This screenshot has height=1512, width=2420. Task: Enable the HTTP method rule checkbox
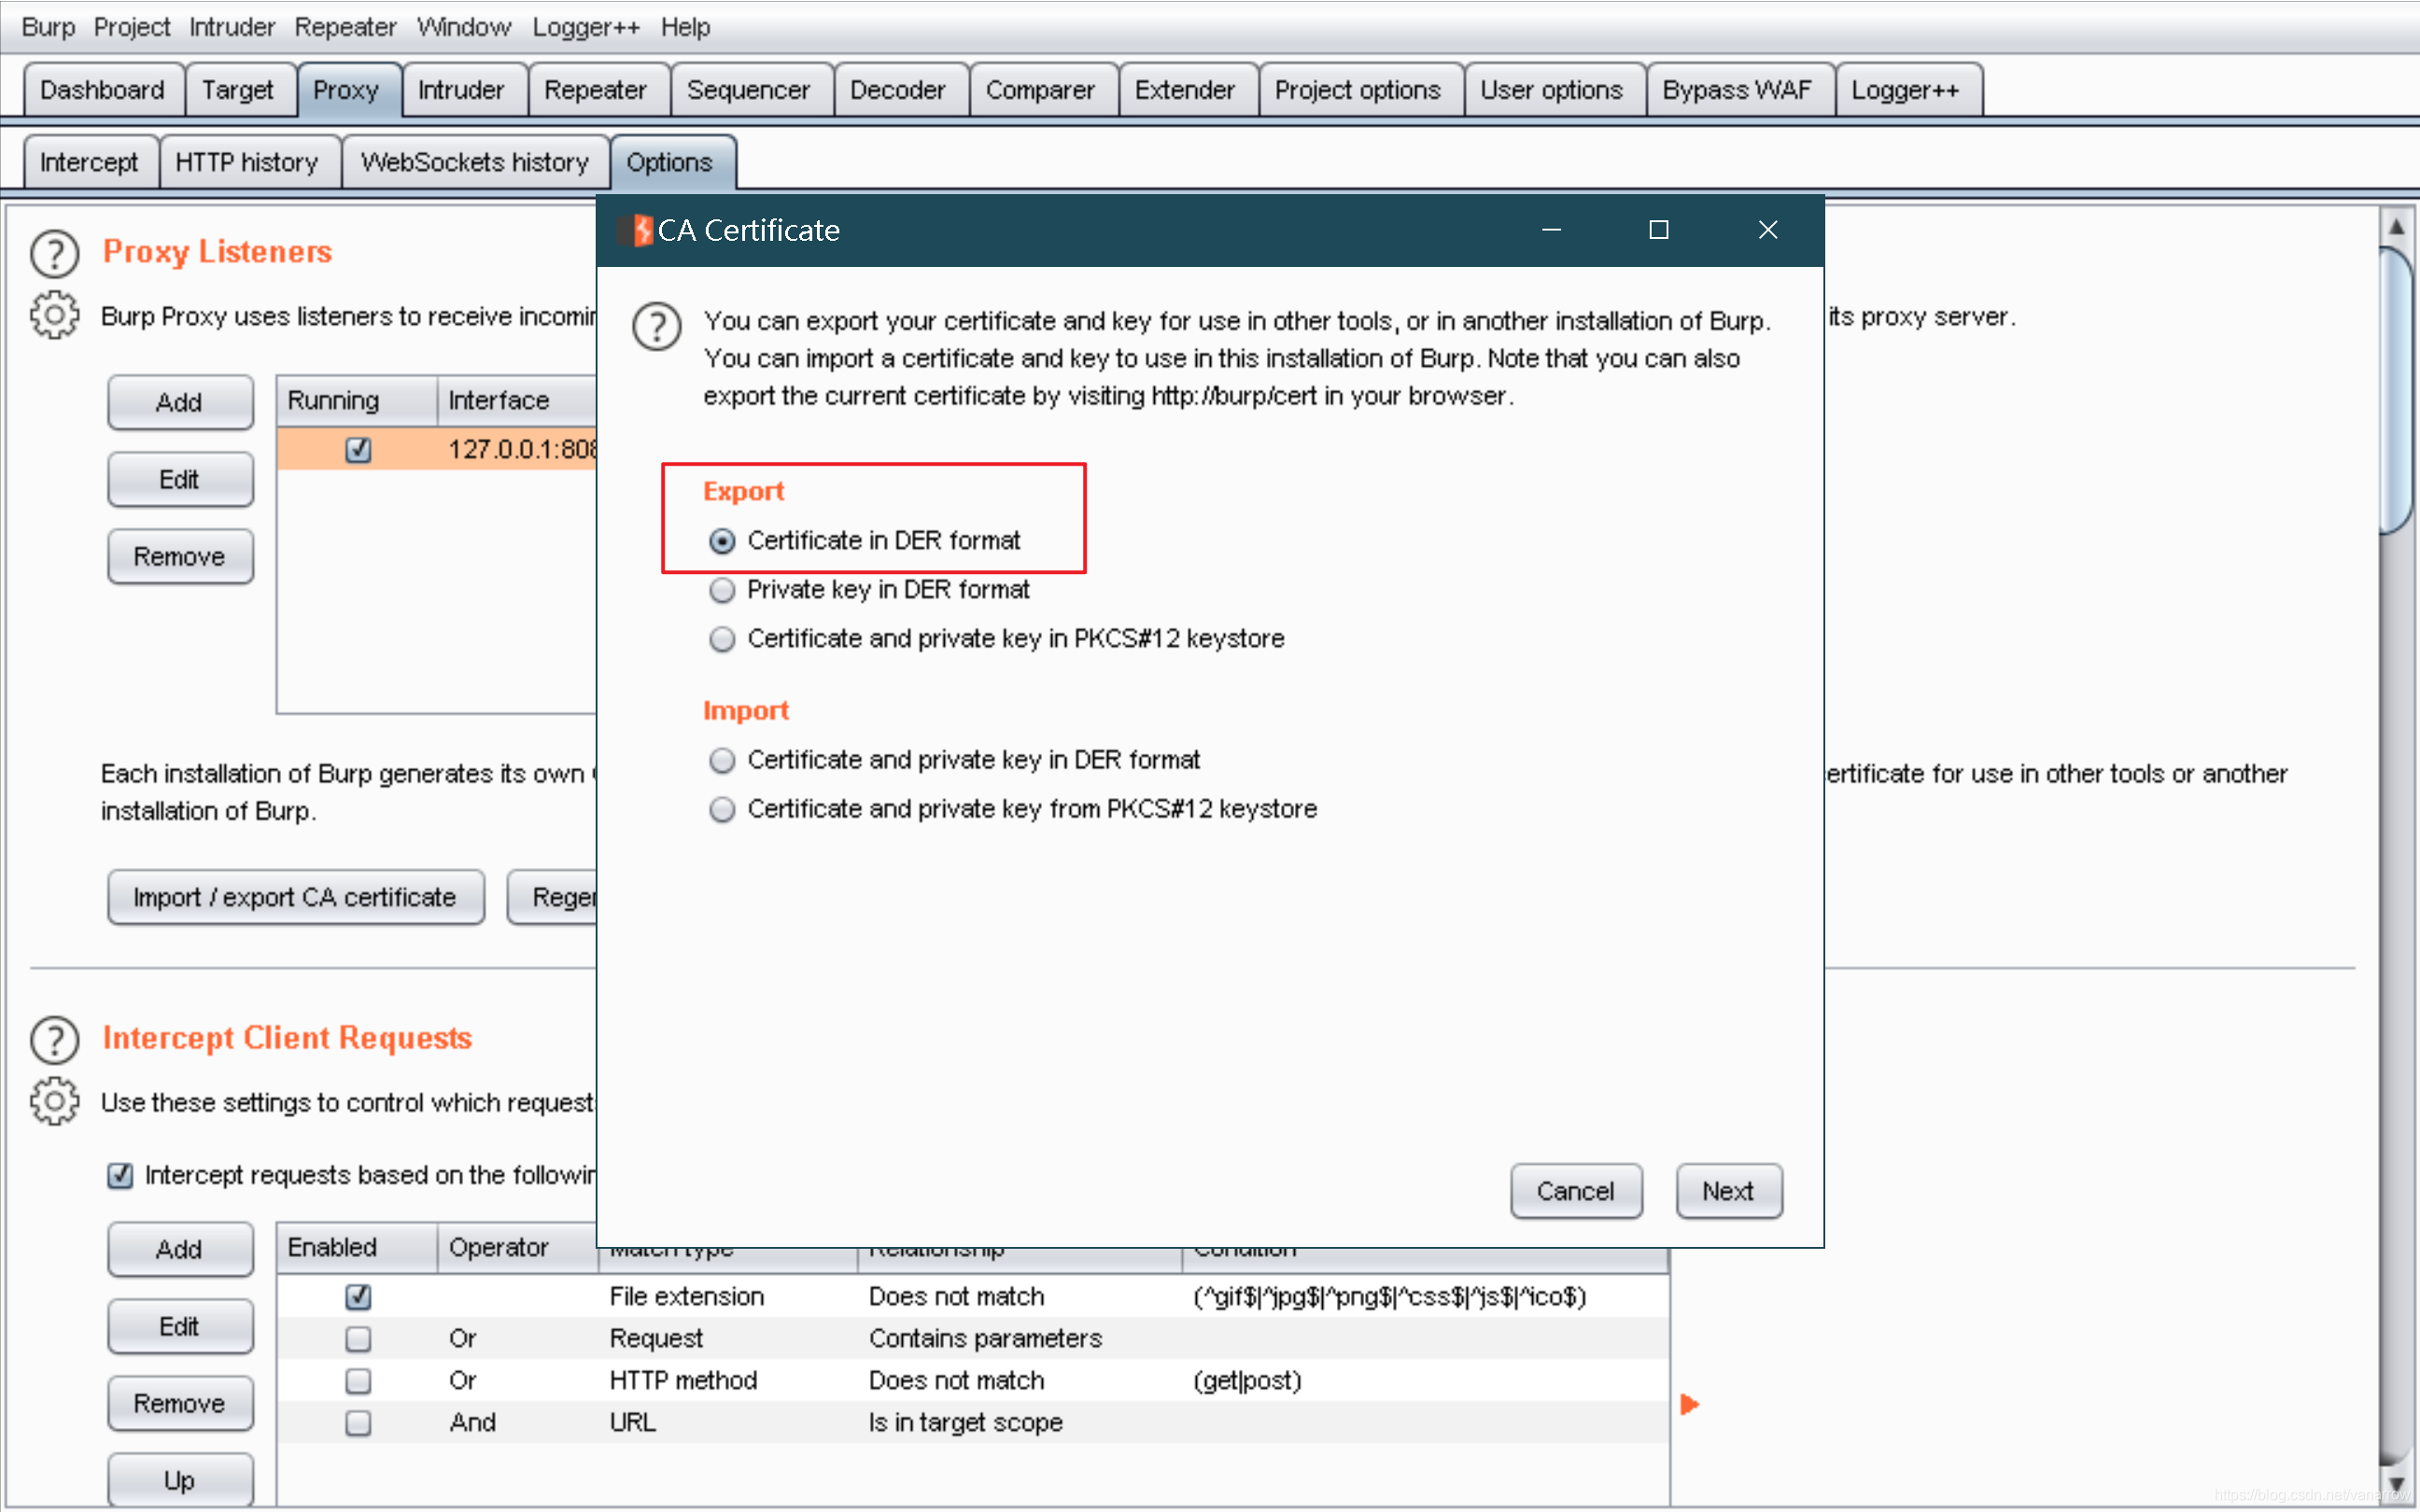(x=358, y=1381)
